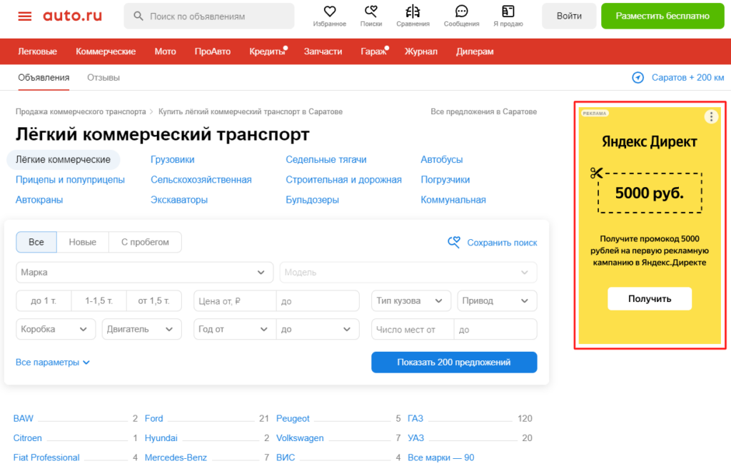Enable the до 1 т. weight filter
The image size is (731, 476).
(x=44, y=300)
